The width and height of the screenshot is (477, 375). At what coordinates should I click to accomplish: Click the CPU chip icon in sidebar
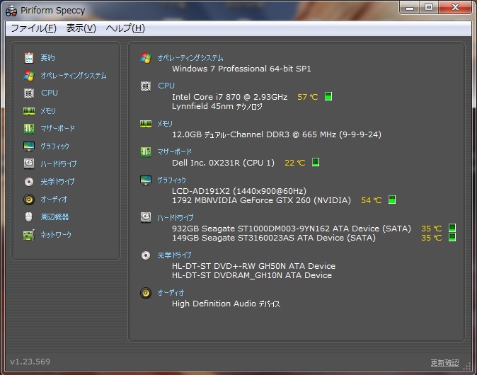(29, 93)
